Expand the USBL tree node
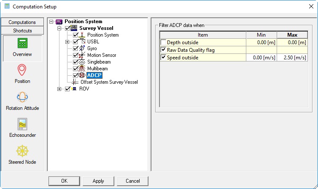Viewport: 318px width, 189px height. pos(67,42)
